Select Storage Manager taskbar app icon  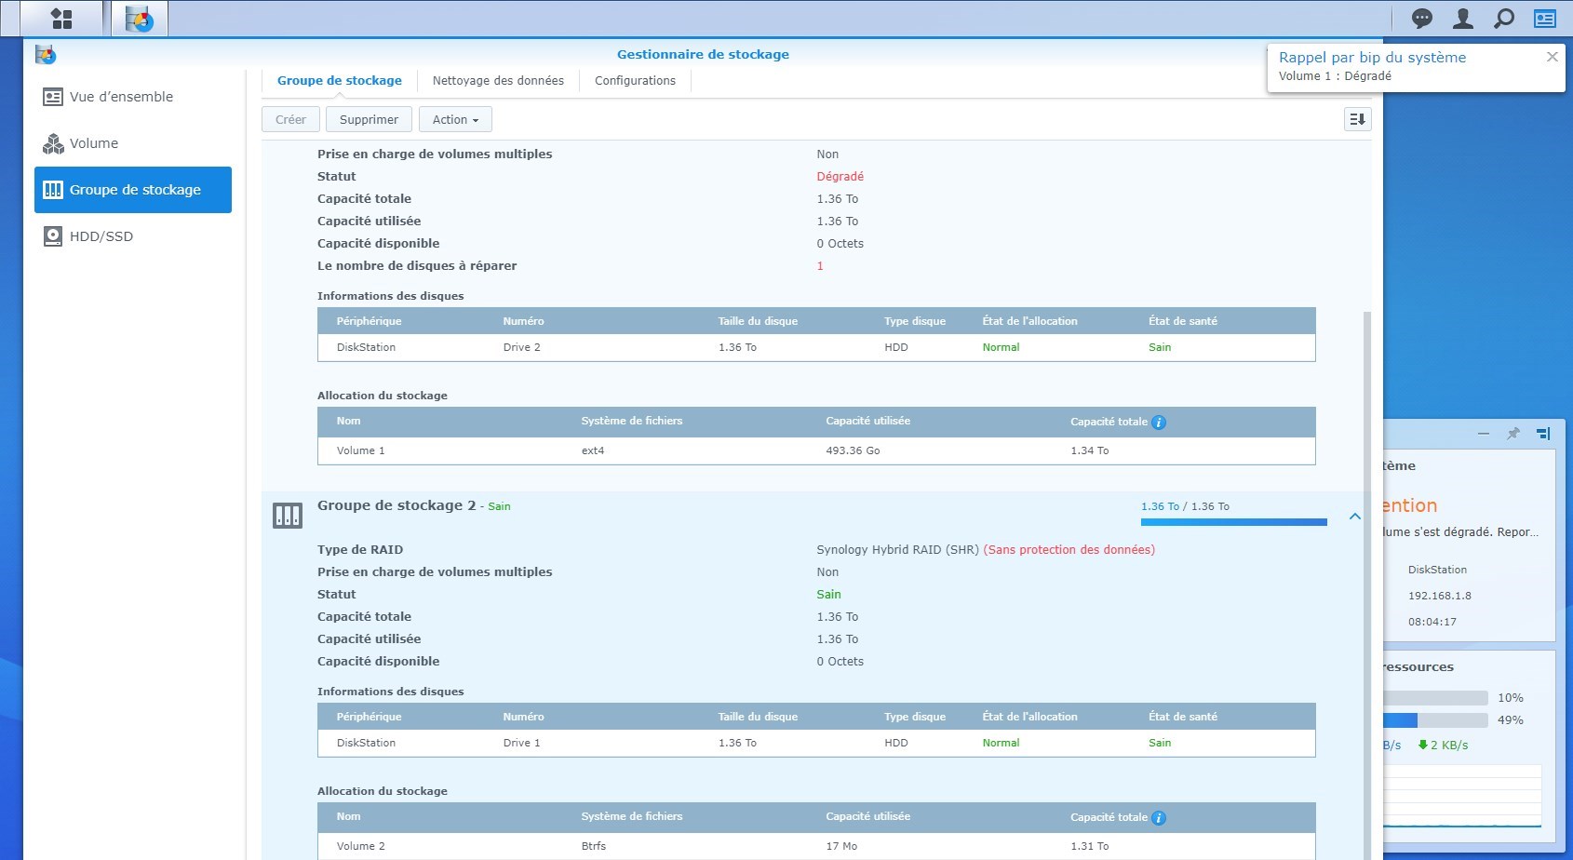tap(140, 18)
